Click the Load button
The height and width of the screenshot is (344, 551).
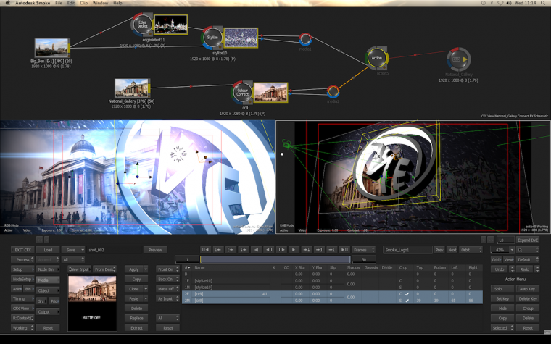[48, 250]
